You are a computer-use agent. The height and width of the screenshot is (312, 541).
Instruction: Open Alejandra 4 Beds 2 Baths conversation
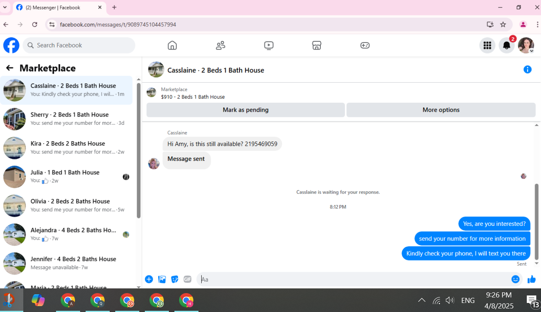66,234
